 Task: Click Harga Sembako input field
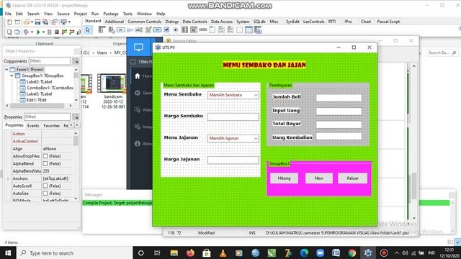pos(233,117)
